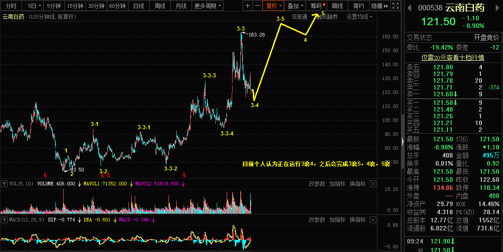Click 换指标 in the MACD panel
This screenshot has width=503, height=252.
click(358, 220)
